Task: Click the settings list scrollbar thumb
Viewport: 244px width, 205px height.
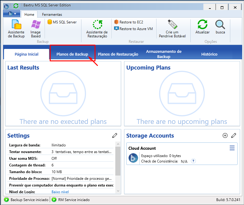Action: (x=118, y=161)
